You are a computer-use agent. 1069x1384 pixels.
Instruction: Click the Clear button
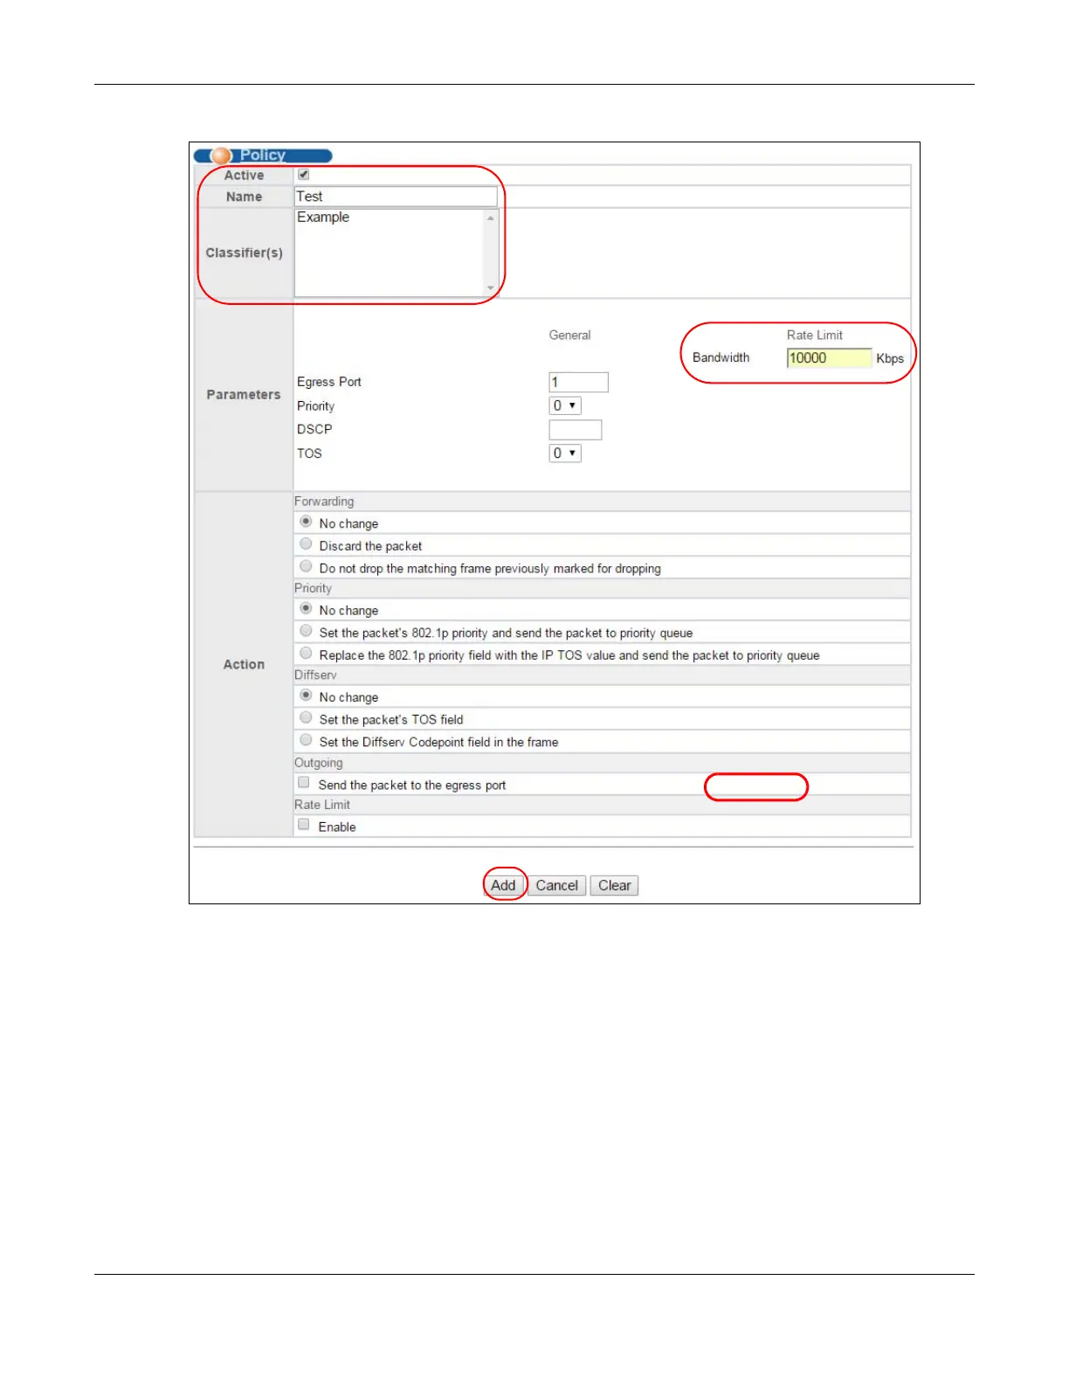click(614, 885)
